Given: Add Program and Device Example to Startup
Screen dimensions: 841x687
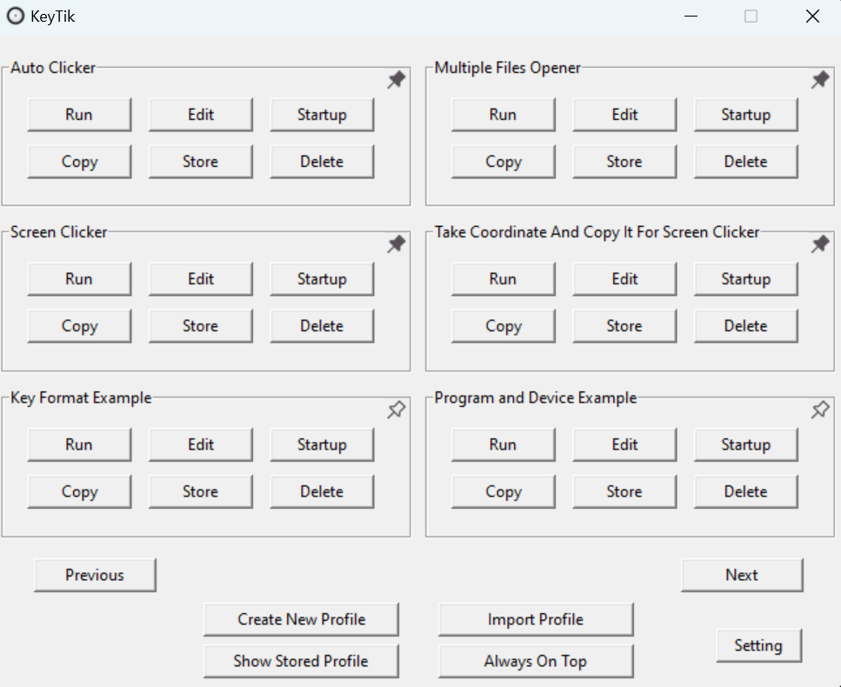Looking at the screenshot, I should pyautogui.click(x=745, y=444).
